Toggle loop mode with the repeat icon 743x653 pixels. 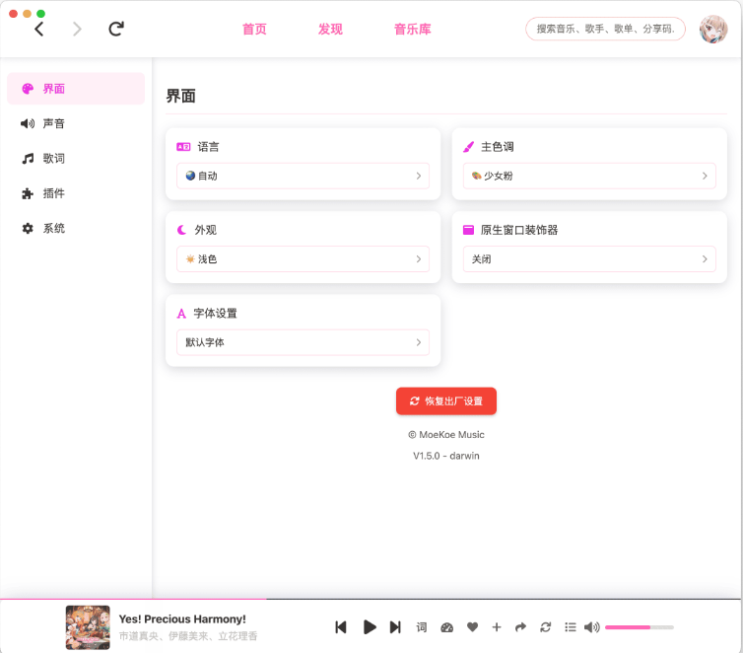[x=545, y=627]
